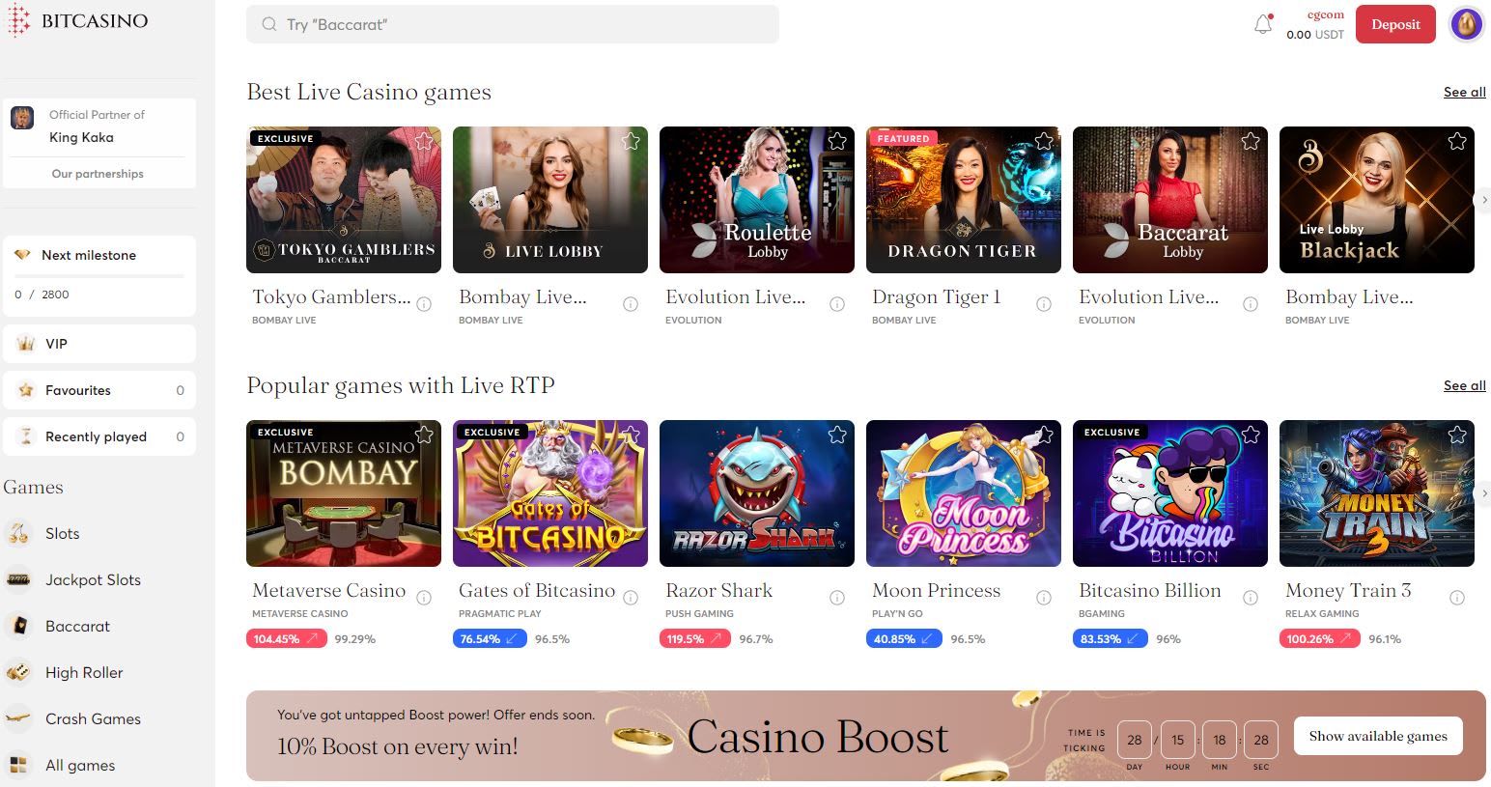This screenshot has width=1491, height=787.
Task: Click the Next milestone progress bar
Action: (99, 276)
